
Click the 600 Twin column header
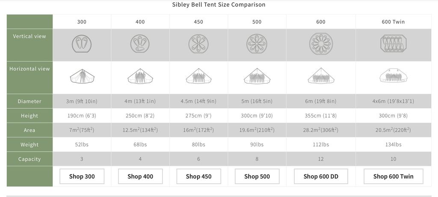[394, 22]
